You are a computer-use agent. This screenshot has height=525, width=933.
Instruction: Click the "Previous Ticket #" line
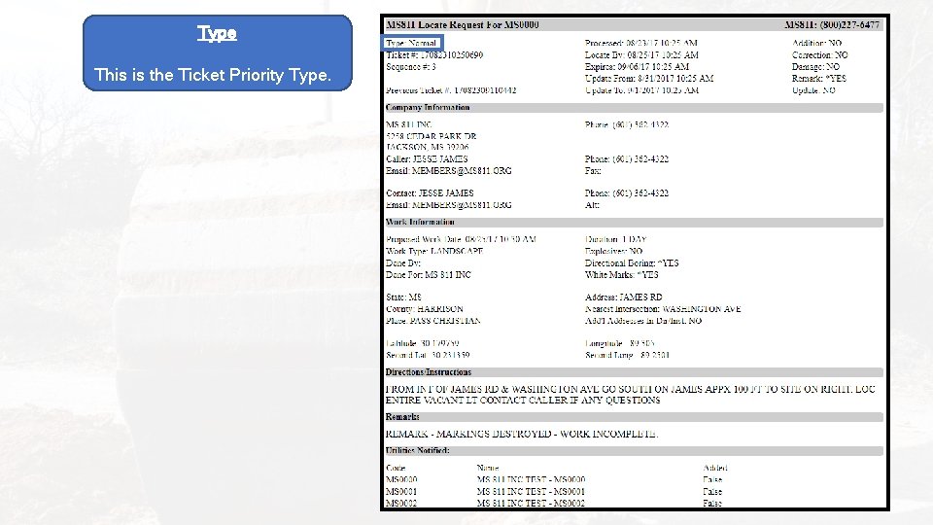[x=450, y=90]
